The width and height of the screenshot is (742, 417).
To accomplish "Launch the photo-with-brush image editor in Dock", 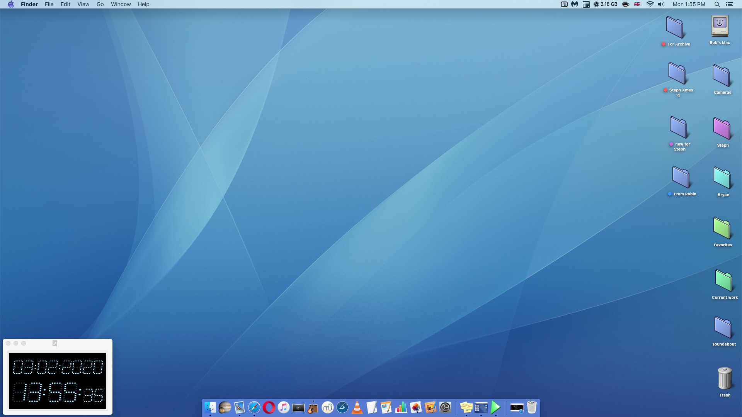I will pos(430,407).
